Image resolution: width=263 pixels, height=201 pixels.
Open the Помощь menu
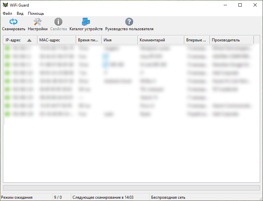[36, 13]
